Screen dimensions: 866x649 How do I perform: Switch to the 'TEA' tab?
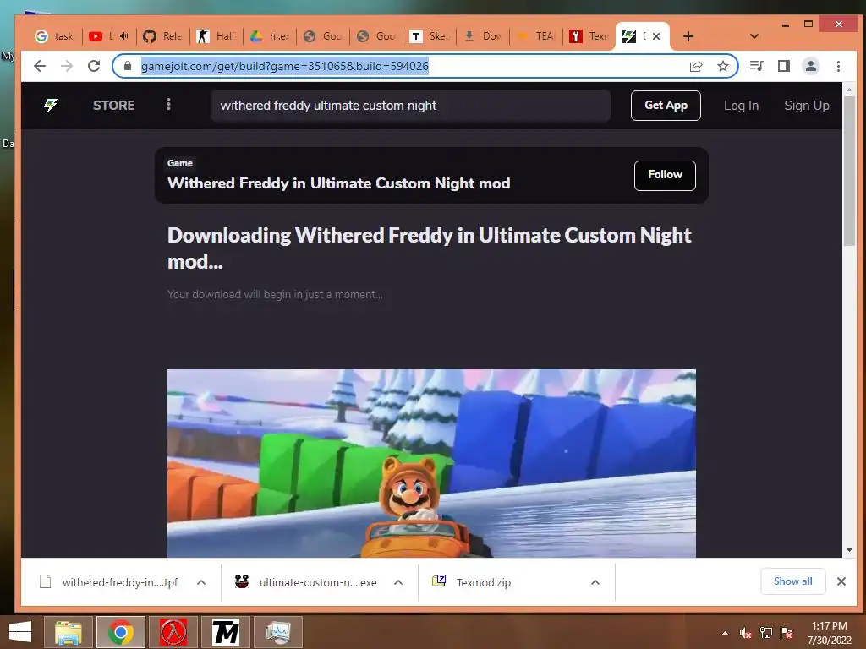[535, 36]
